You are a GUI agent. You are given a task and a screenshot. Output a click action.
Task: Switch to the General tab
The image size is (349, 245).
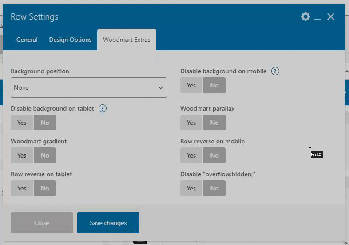point(27,40)
